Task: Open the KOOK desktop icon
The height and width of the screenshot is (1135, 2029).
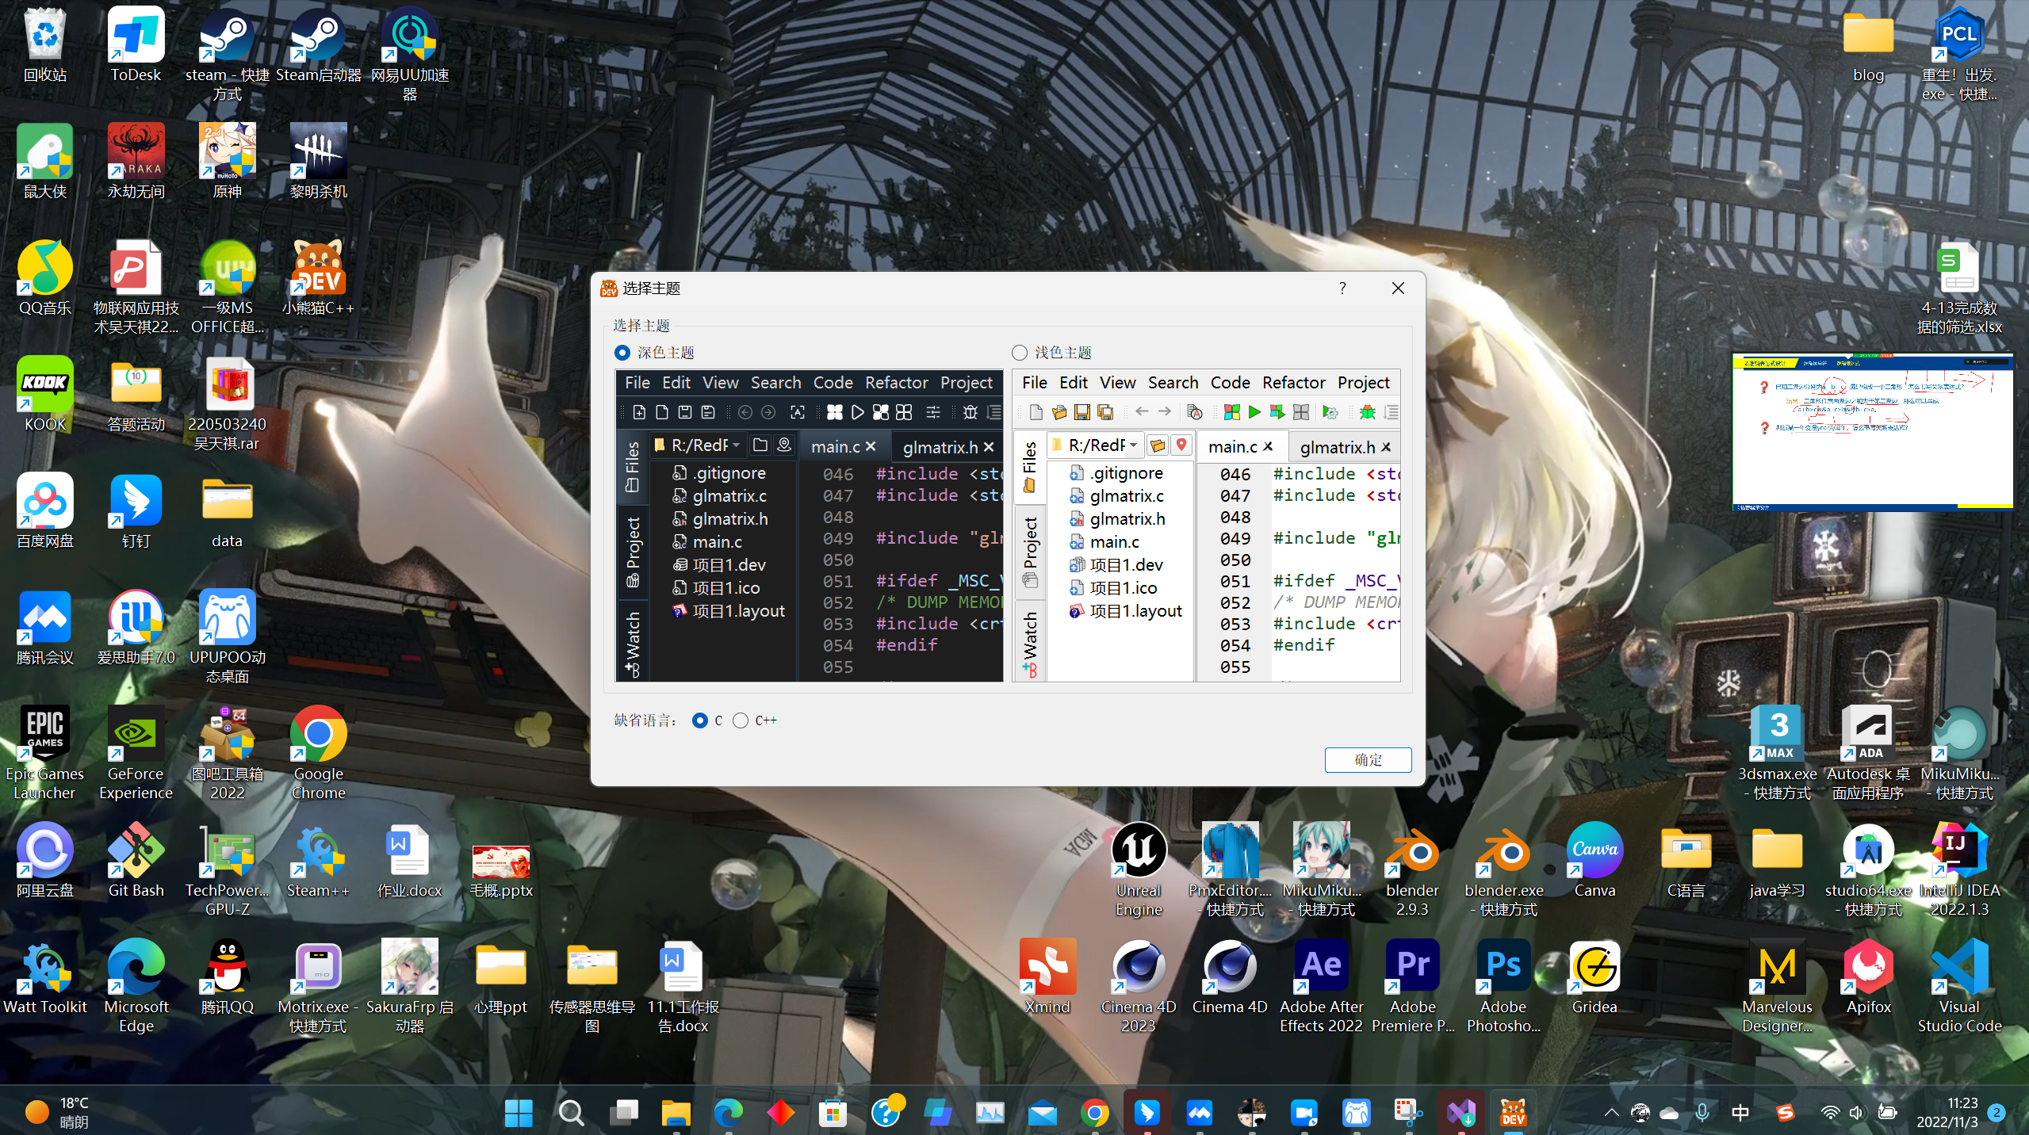Action: click(x=45, y=395)
